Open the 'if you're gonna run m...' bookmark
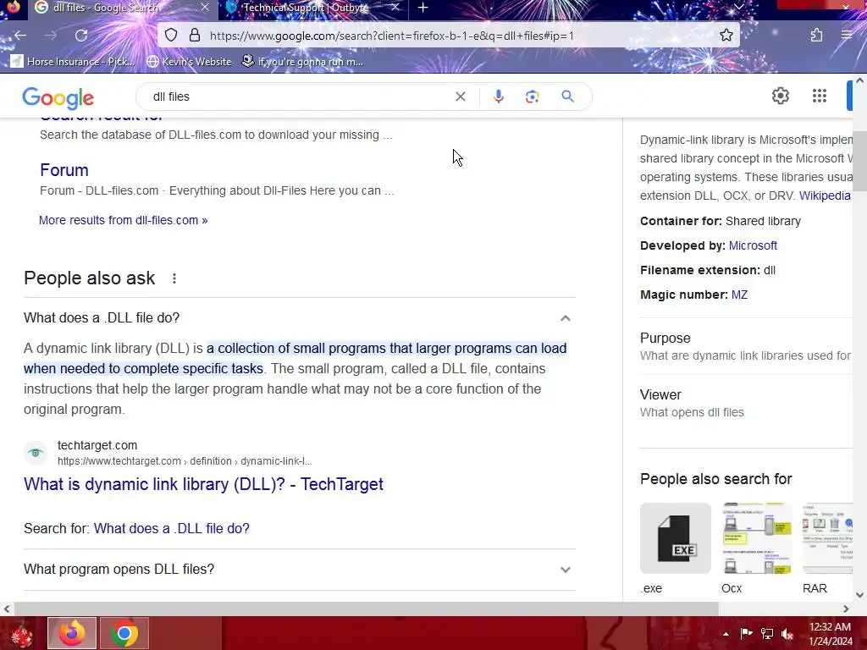 point(302,61)
